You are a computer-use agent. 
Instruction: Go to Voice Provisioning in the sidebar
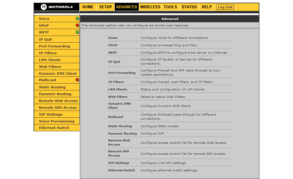[x=57, y=121]
